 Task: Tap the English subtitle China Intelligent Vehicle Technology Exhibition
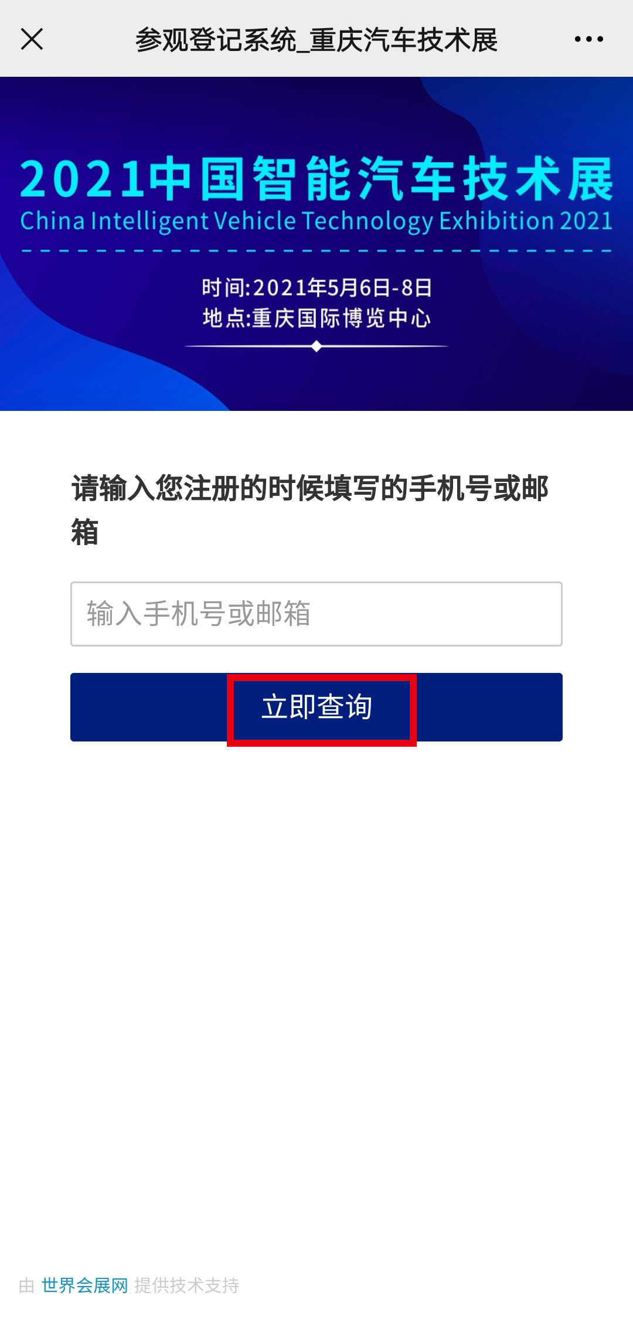coord(316,222)
